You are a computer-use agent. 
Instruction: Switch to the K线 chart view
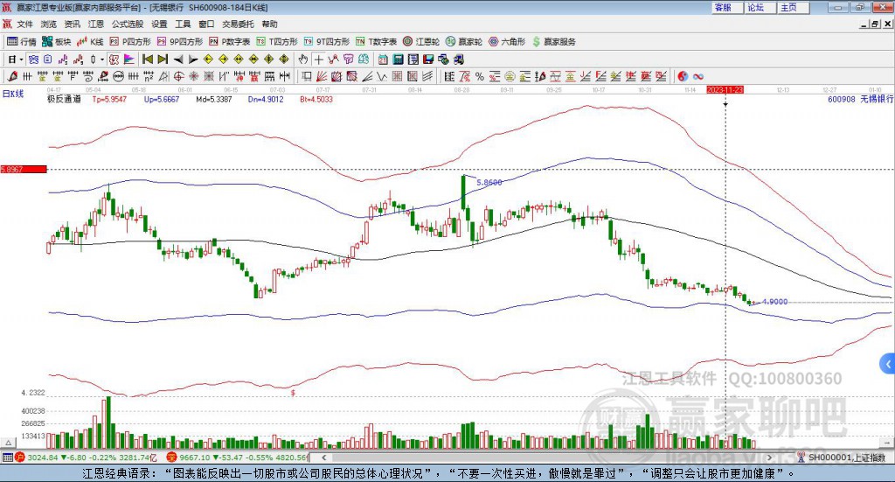pos(90,42)
